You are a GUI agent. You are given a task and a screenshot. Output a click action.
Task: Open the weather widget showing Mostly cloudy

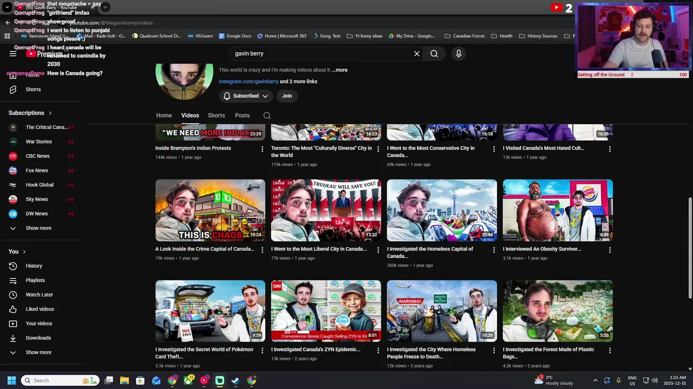553,380
